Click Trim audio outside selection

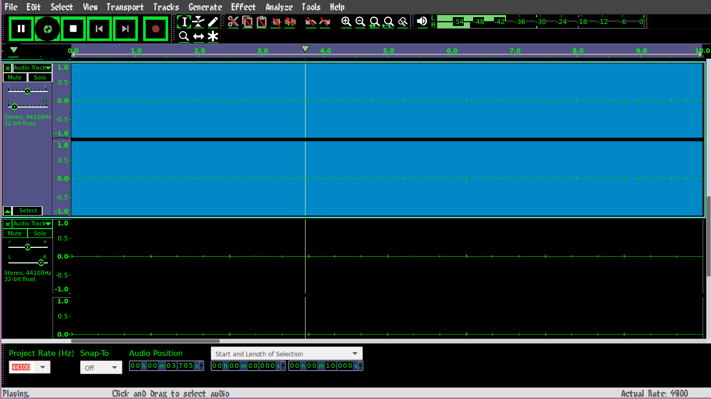click(x=276, y=22)
